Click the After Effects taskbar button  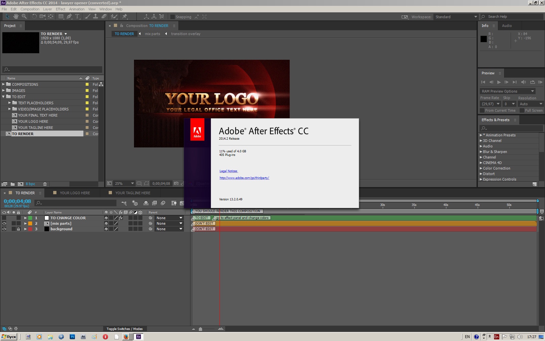(x=139, y=337)
